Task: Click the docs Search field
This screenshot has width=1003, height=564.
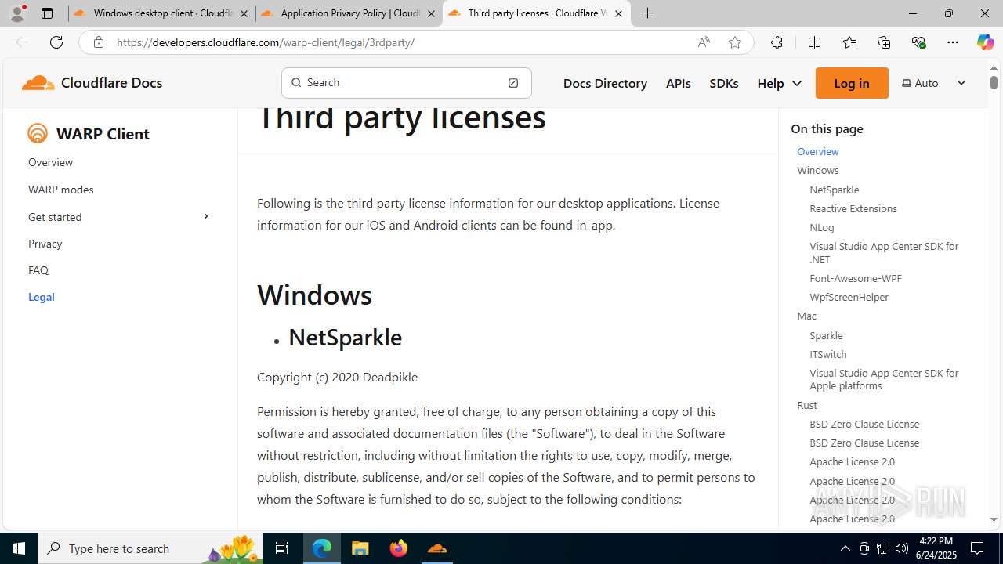Action: pos(407,82)
